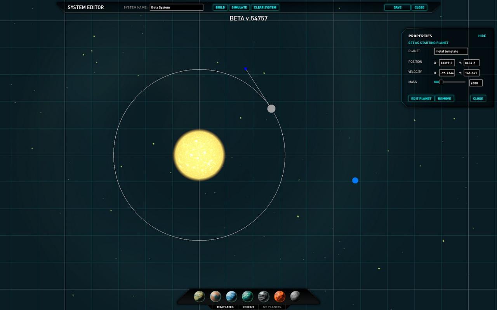Select the red lava planet template
This screenshot has height=310, width=497.
[280, 296]
